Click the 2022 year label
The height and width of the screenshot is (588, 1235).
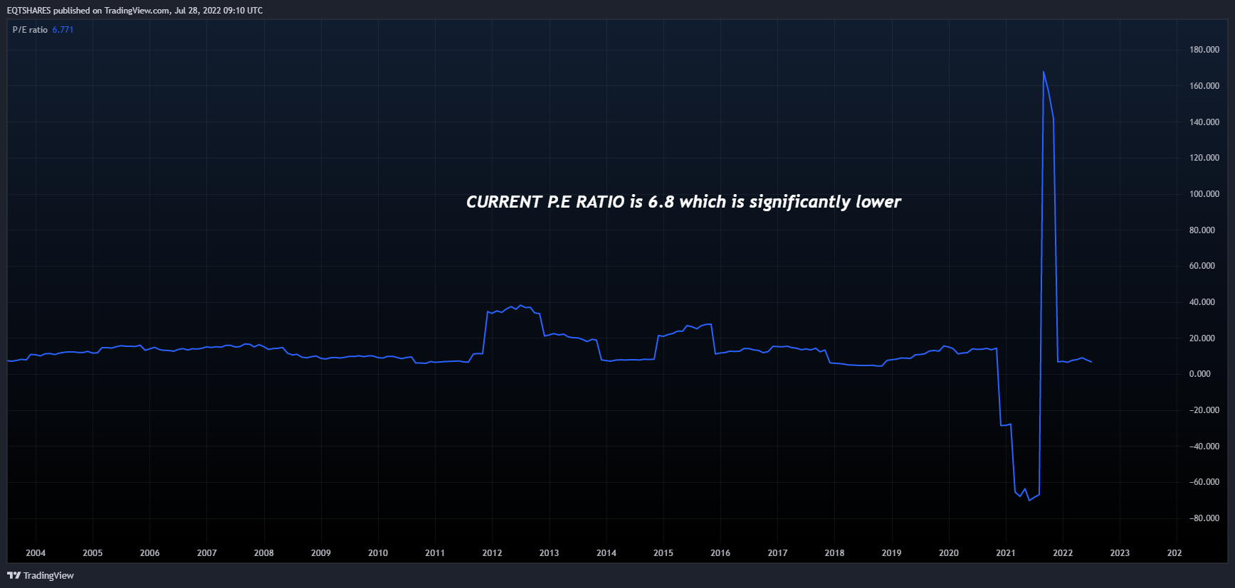tap(1063, 553)
